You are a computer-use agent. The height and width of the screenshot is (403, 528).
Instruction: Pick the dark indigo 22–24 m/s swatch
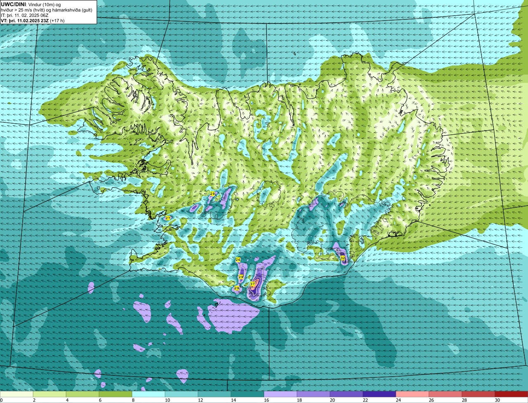pos(379,394)
